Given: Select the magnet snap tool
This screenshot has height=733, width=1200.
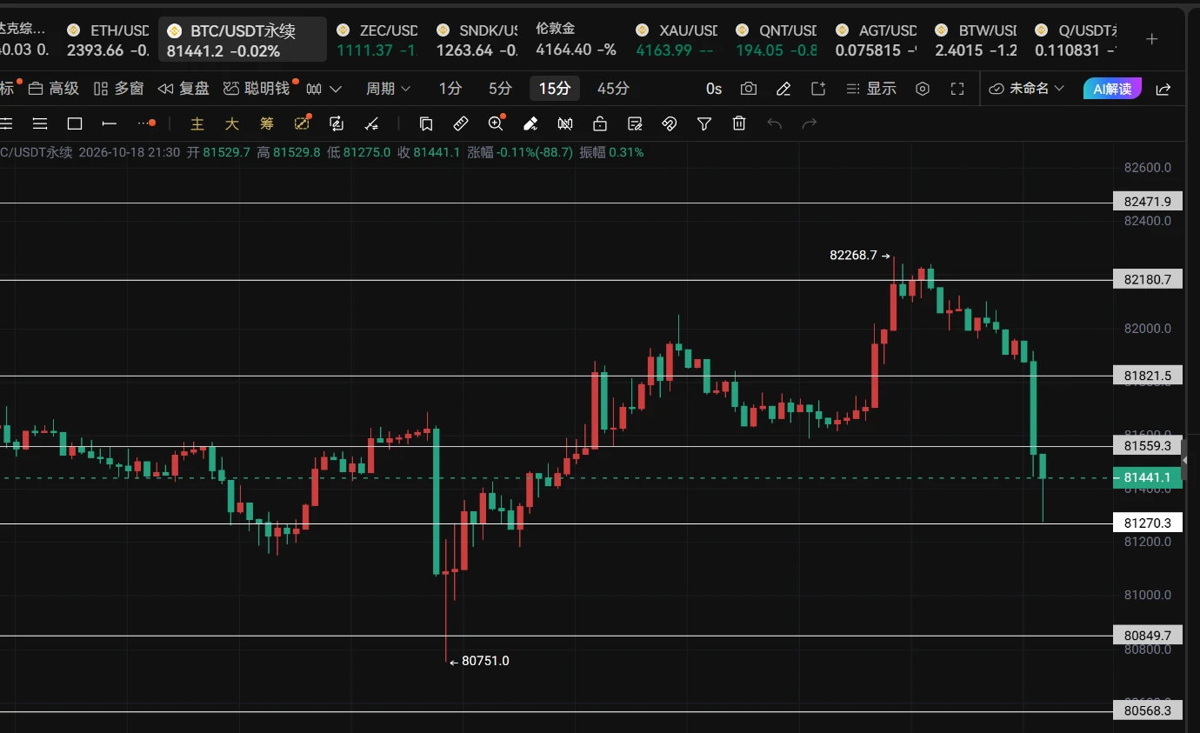Looking at the screenshot, I should click(x=670, y=123).
